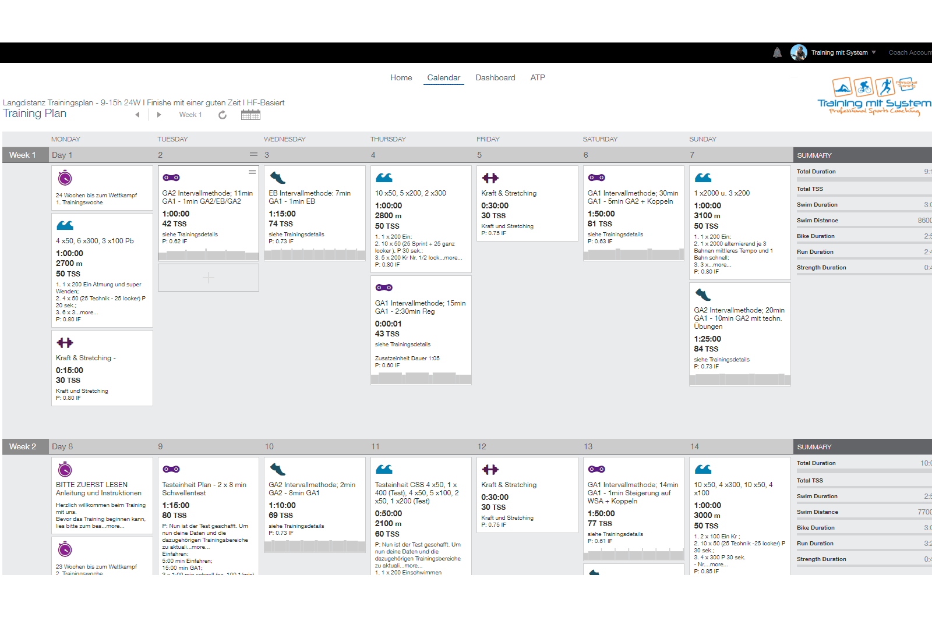Image resolution: width=932 pixels, height=621 pixels.
Task: Click the shoe icon on Sunday's GA2 run
Action: pyautogui.click(x=703, y=295)
